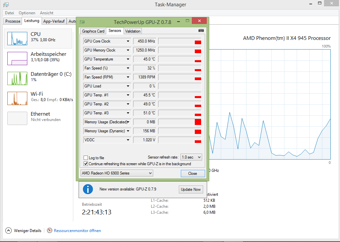Screen dimensions: 340x242
Task: Switch to the Sensors tab in GPU-Z
Action: 115,31
